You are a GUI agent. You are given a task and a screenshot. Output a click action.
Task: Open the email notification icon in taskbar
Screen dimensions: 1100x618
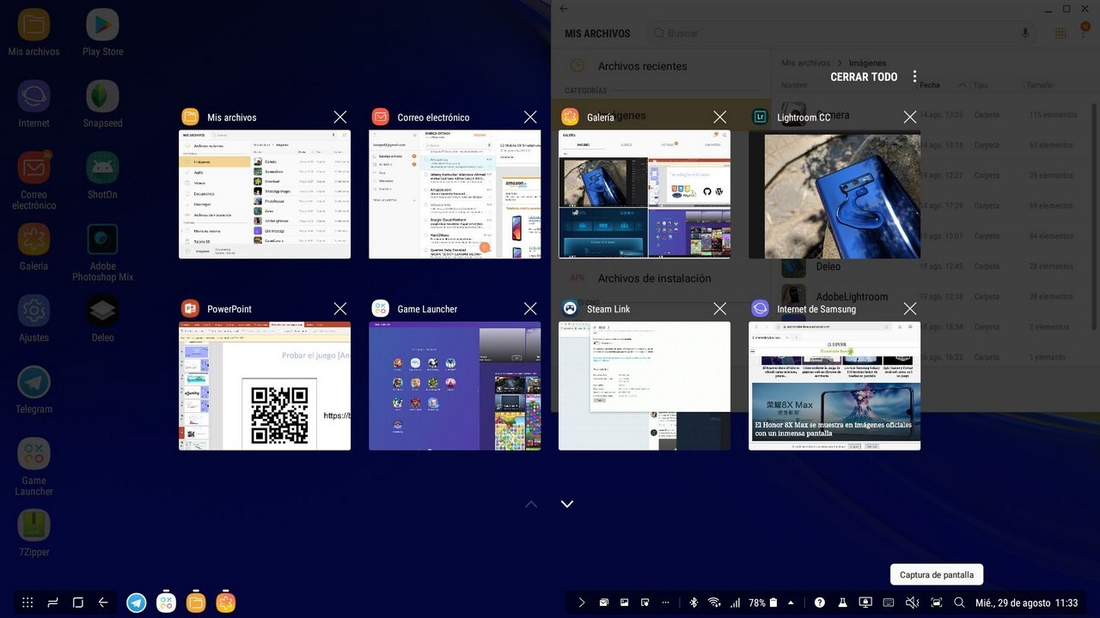click(604, 603)
